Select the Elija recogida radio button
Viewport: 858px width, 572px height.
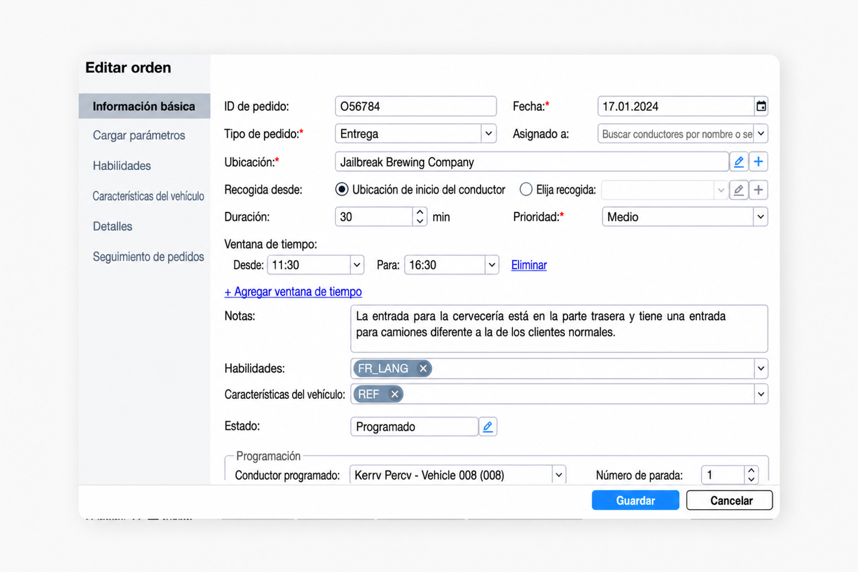(x=526, y=190)
